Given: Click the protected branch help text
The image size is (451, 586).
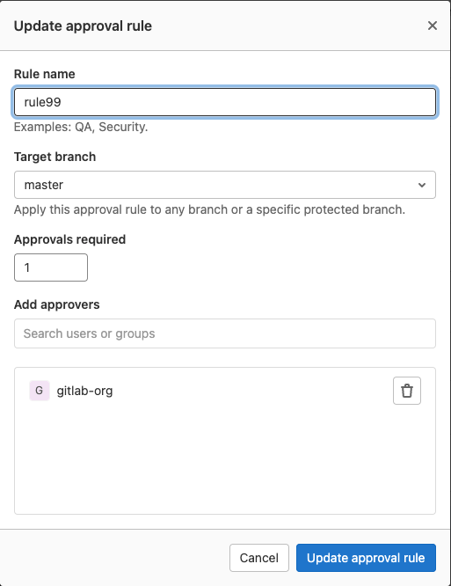Looking at the screenshot, I should 209,209.
